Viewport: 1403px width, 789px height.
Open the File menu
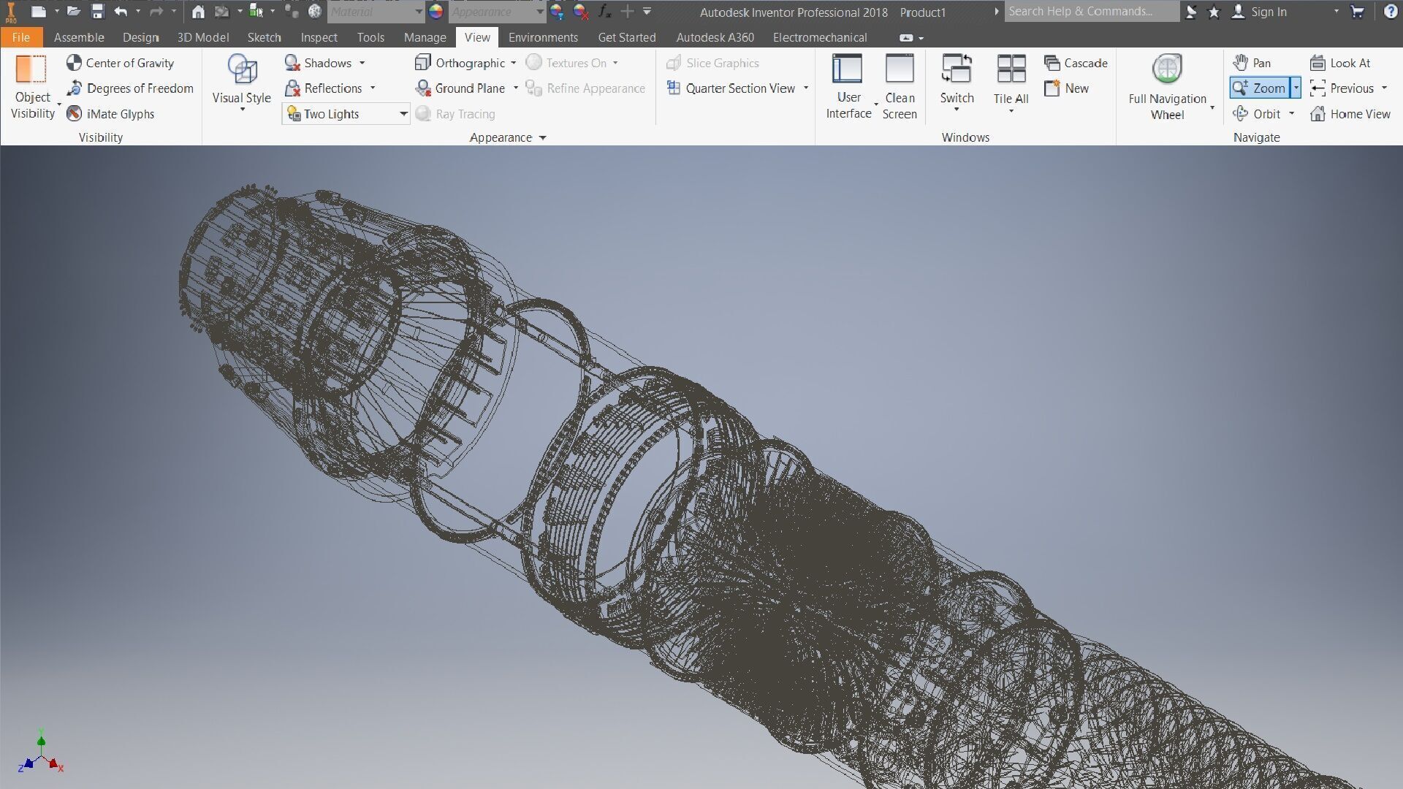click(20, 37)
